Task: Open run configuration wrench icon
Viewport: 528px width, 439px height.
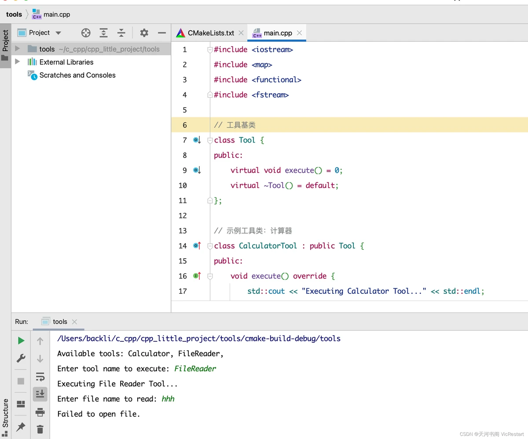Action: click(x=21, y=359)
